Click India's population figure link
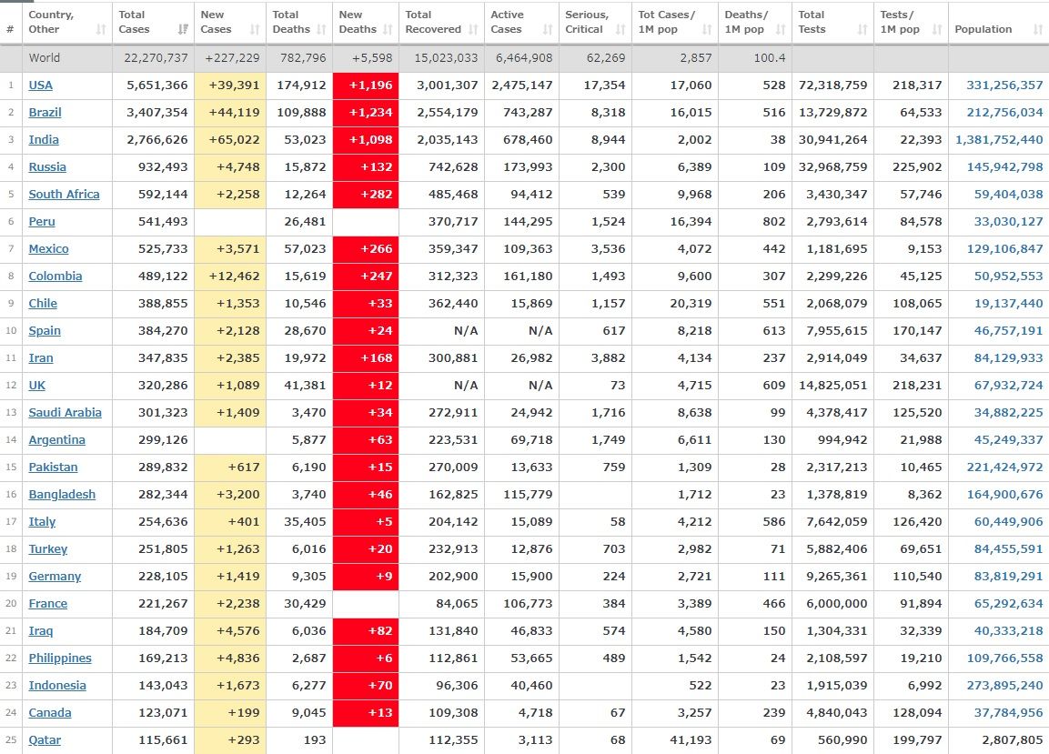Viewport: 1049px width, 754px height. [999, 140]
